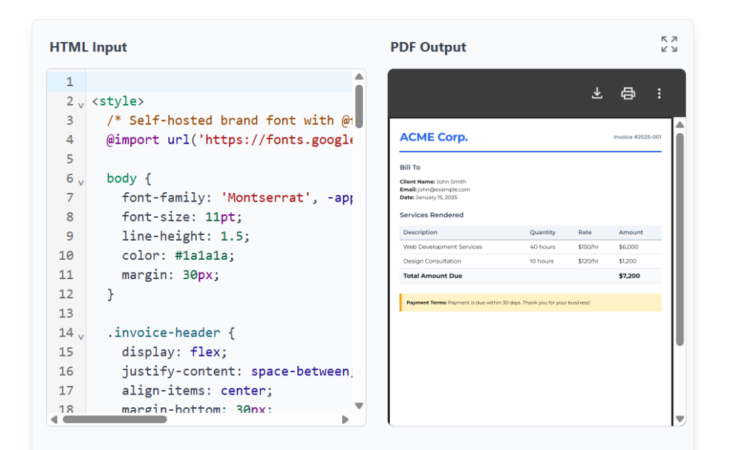The image size is (730, 450).
Task: Expand the preview to fullscreen
Action: click(669, 44)
